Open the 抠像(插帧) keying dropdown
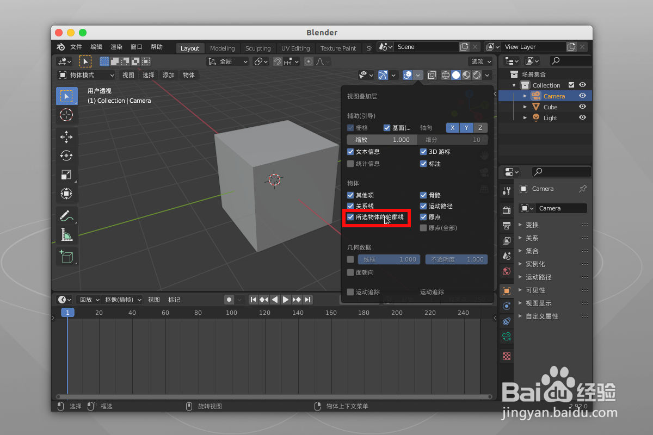653x435 pixels. (123, 300)
